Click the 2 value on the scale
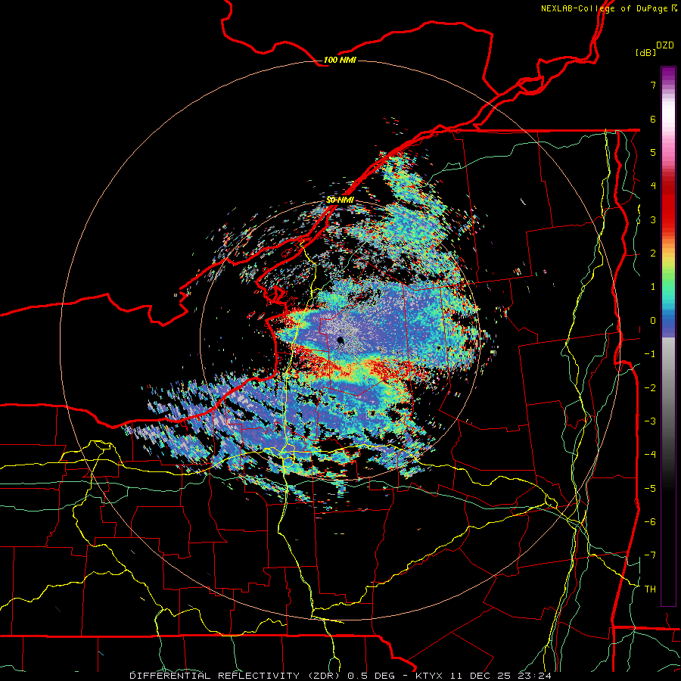 [x=653, y=253]
